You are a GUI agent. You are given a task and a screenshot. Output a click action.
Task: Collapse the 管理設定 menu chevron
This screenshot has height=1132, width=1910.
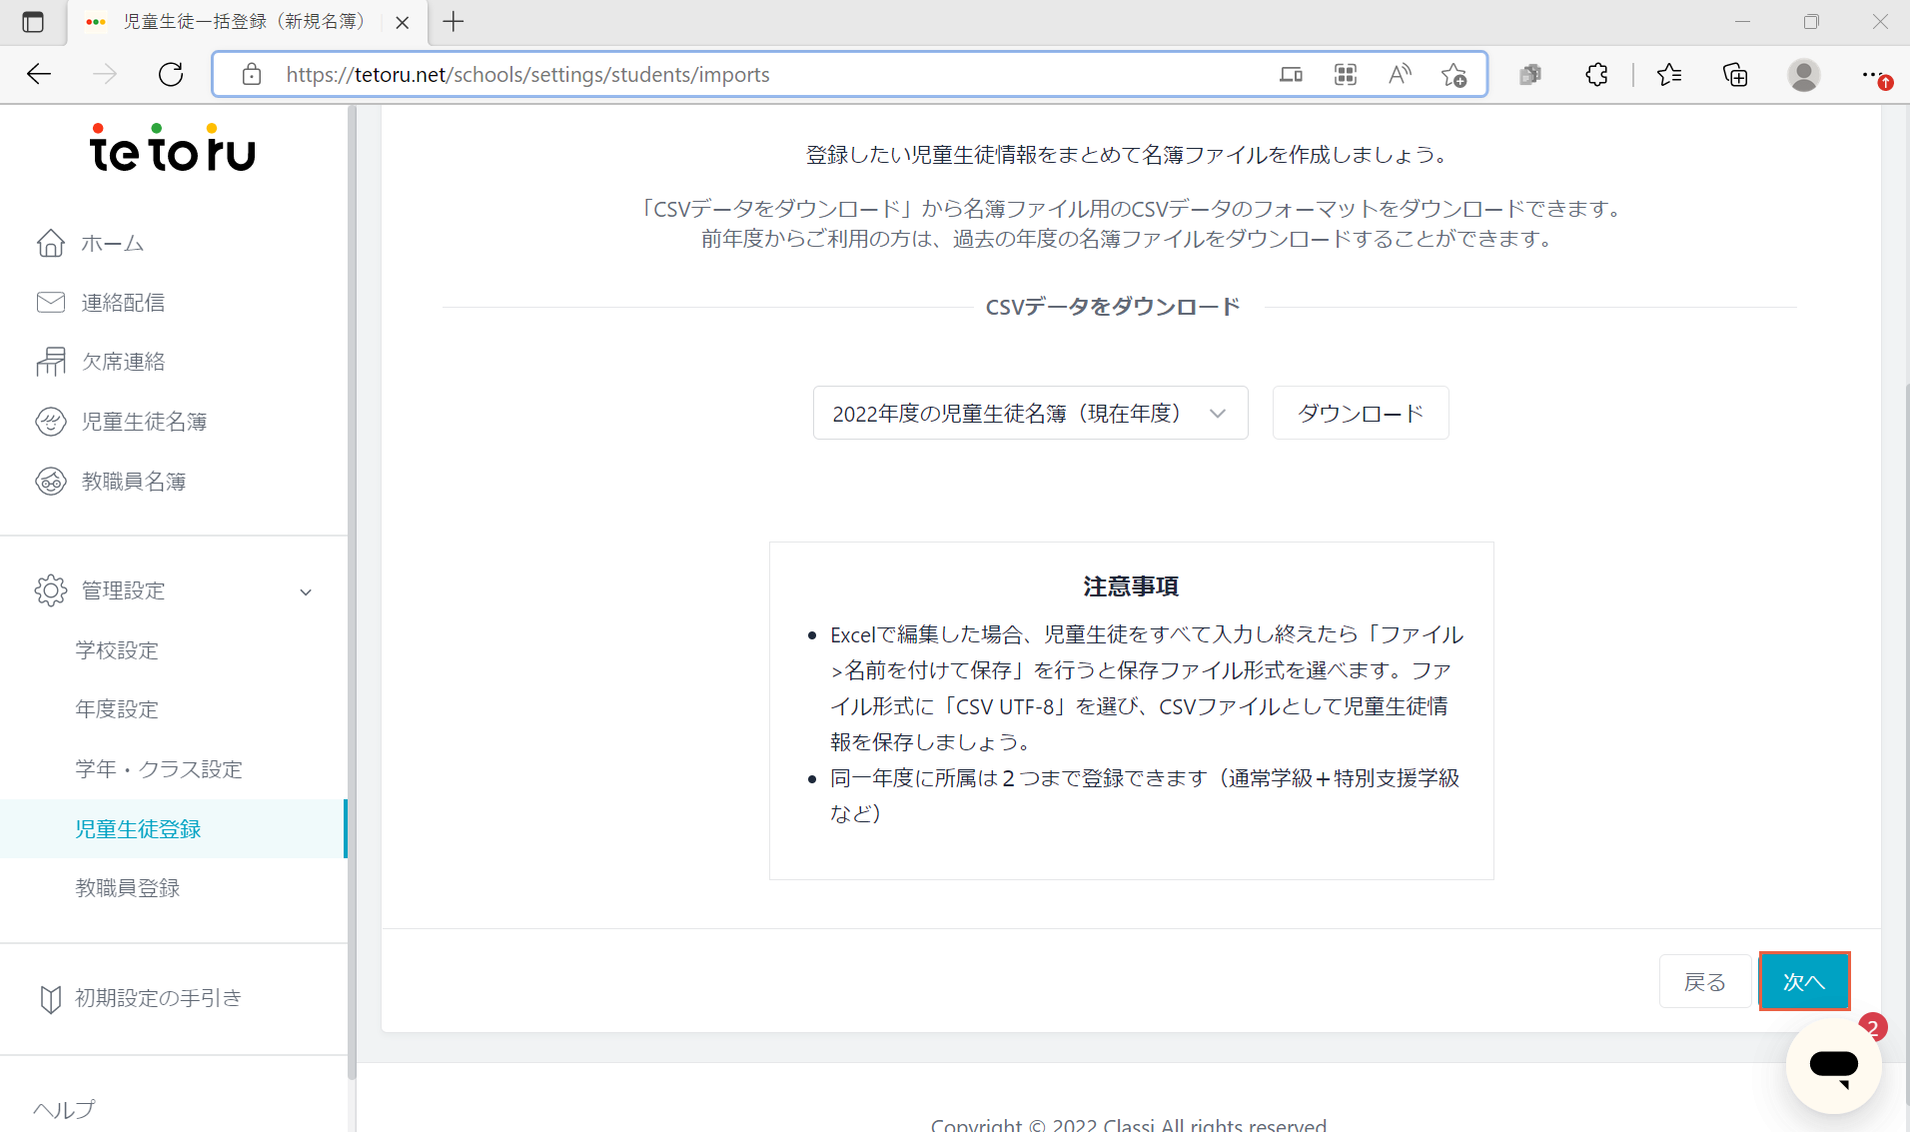pyautogui.click(x=306, y=591)
